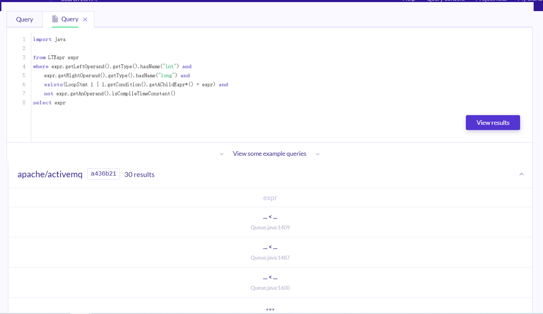The height and width of the screenshot is (314, 543).
Task: Collapse the apache/activemq results section
Action: pyautogui.click(x=522, y=174)
